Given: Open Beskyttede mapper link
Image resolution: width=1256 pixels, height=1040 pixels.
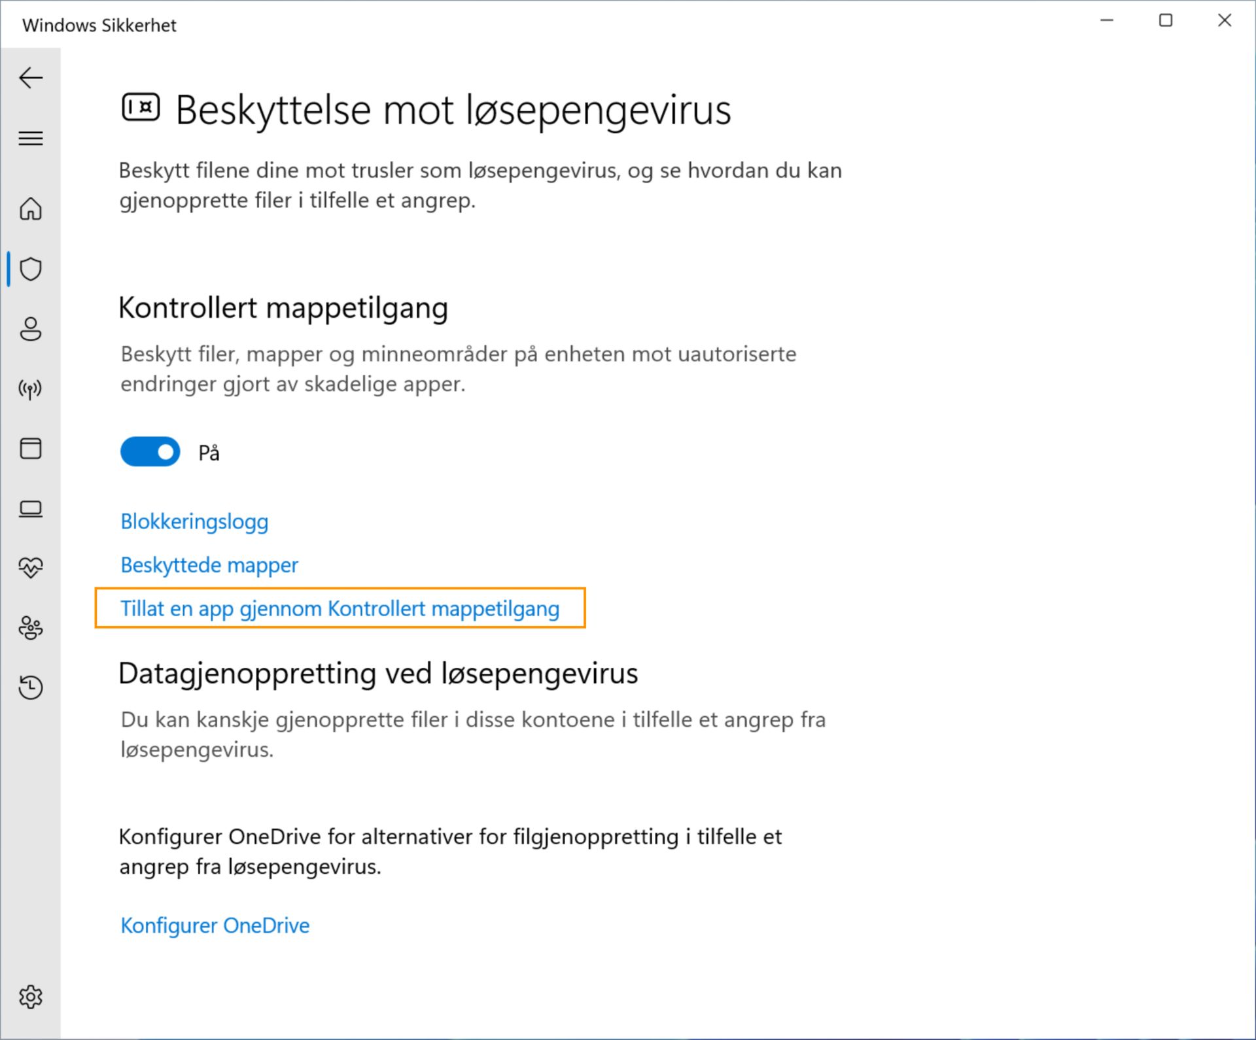Looking at the screenshot, I should pyautogui.click(x=209, y=565).
